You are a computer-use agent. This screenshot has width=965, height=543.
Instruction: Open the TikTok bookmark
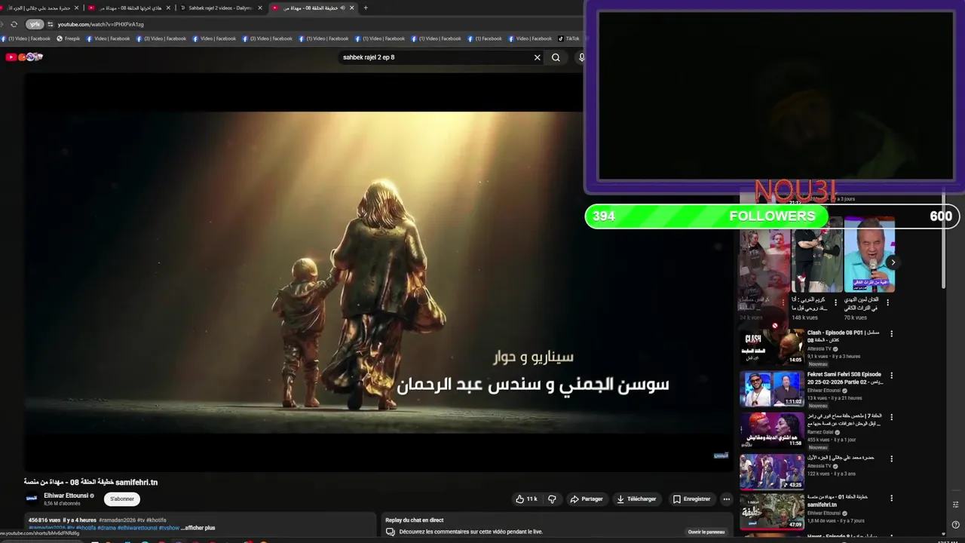[568, 38]
